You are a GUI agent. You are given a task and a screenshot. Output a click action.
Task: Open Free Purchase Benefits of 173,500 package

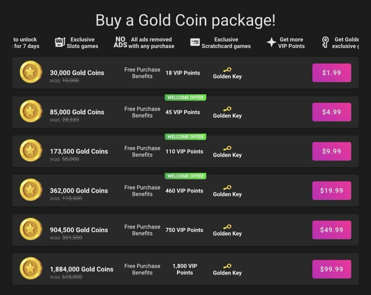pyautogui.click(x=142, y=151)
